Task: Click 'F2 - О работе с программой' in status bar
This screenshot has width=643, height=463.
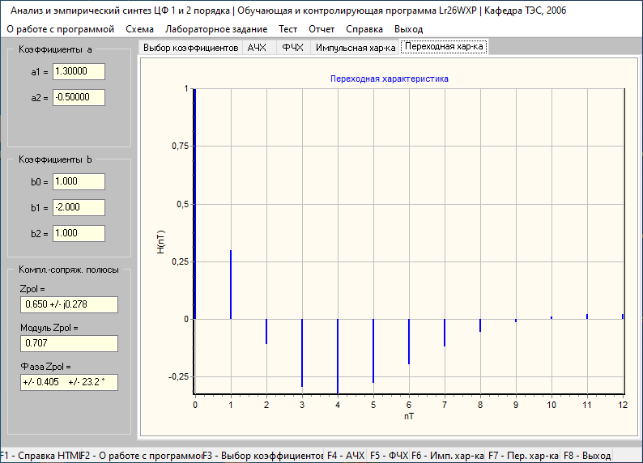Action: tap(142, 456)
